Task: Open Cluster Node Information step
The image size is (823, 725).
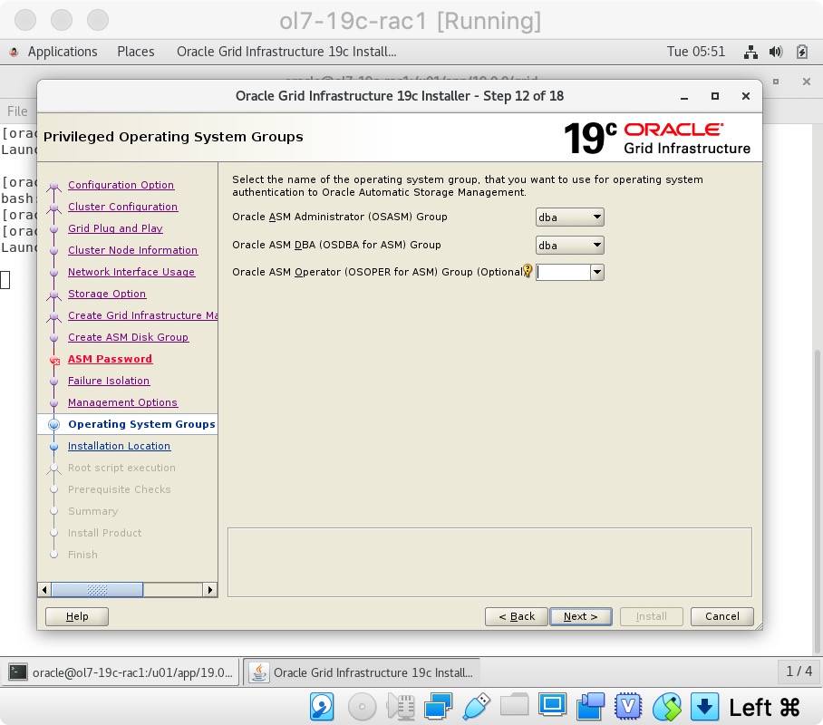Action: (x=133, y=250)
